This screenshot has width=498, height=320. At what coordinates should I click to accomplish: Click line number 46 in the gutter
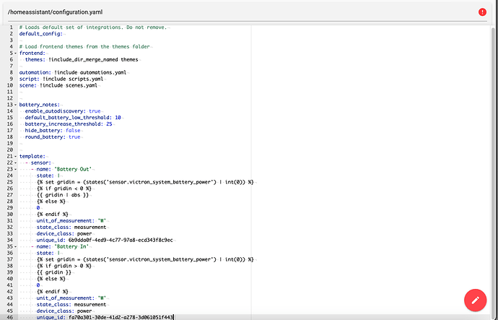9,317
